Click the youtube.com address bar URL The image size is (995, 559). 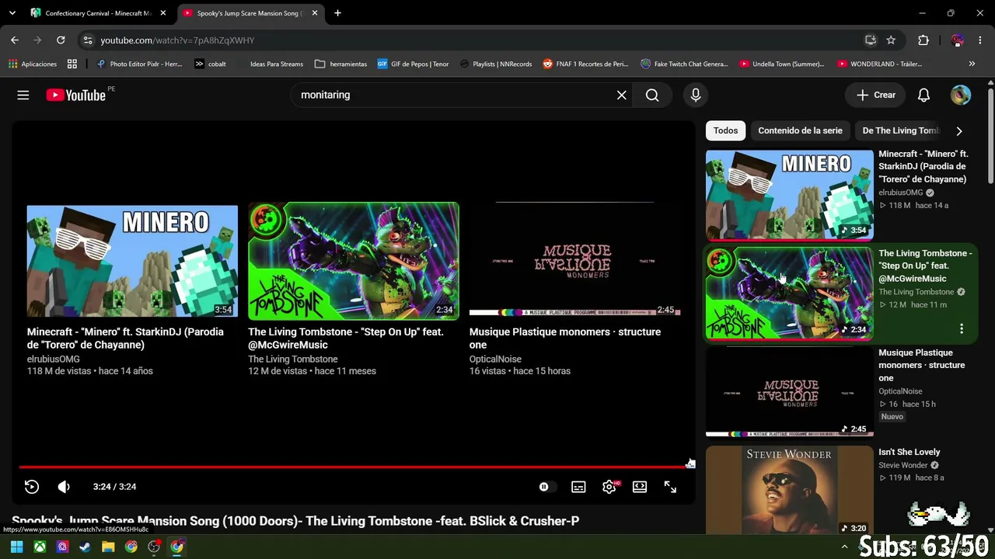click(177, 40)
